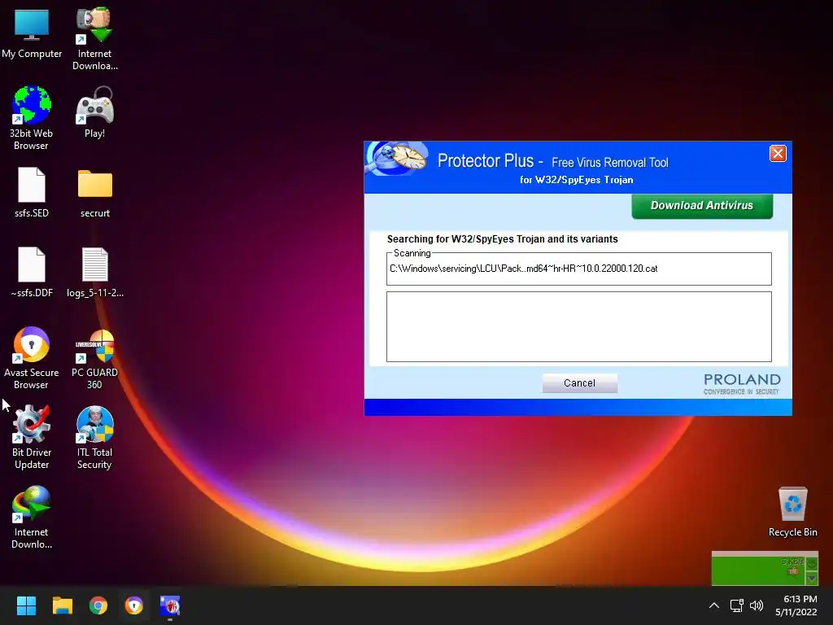This screenshot has height=625, width=833.
Task: Select the Bit Driver Updater shortcut
Action: point(32,437)
